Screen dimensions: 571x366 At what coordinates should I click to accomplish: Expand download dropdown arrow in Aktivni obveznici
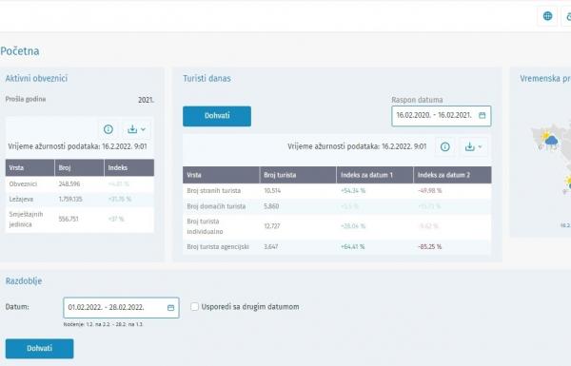(x=143, y=129)
